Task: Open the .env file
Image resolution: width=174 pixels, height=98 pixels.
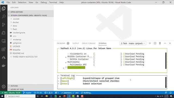Action: [31, 36]
